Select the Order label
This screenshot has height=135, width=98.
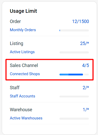15,21
